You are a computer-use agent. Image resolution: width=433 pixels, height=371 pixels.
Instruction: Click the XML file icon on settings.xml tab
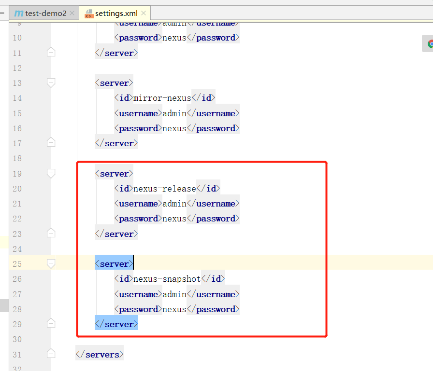point(89,14)
